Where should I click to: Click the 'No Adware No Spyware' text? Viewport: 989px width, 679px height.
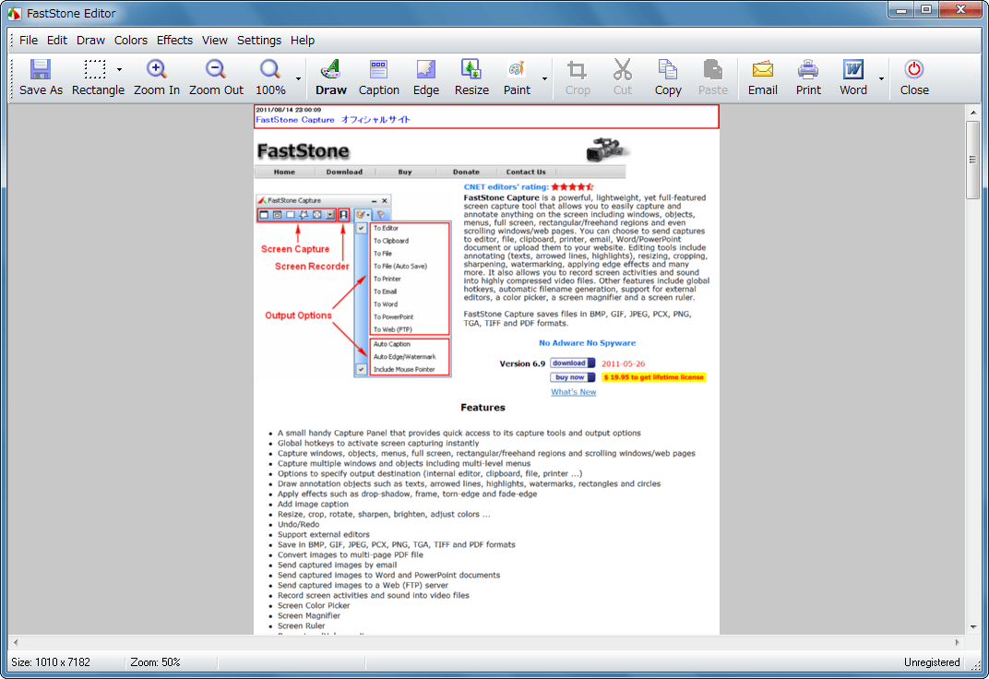point(587,343)
